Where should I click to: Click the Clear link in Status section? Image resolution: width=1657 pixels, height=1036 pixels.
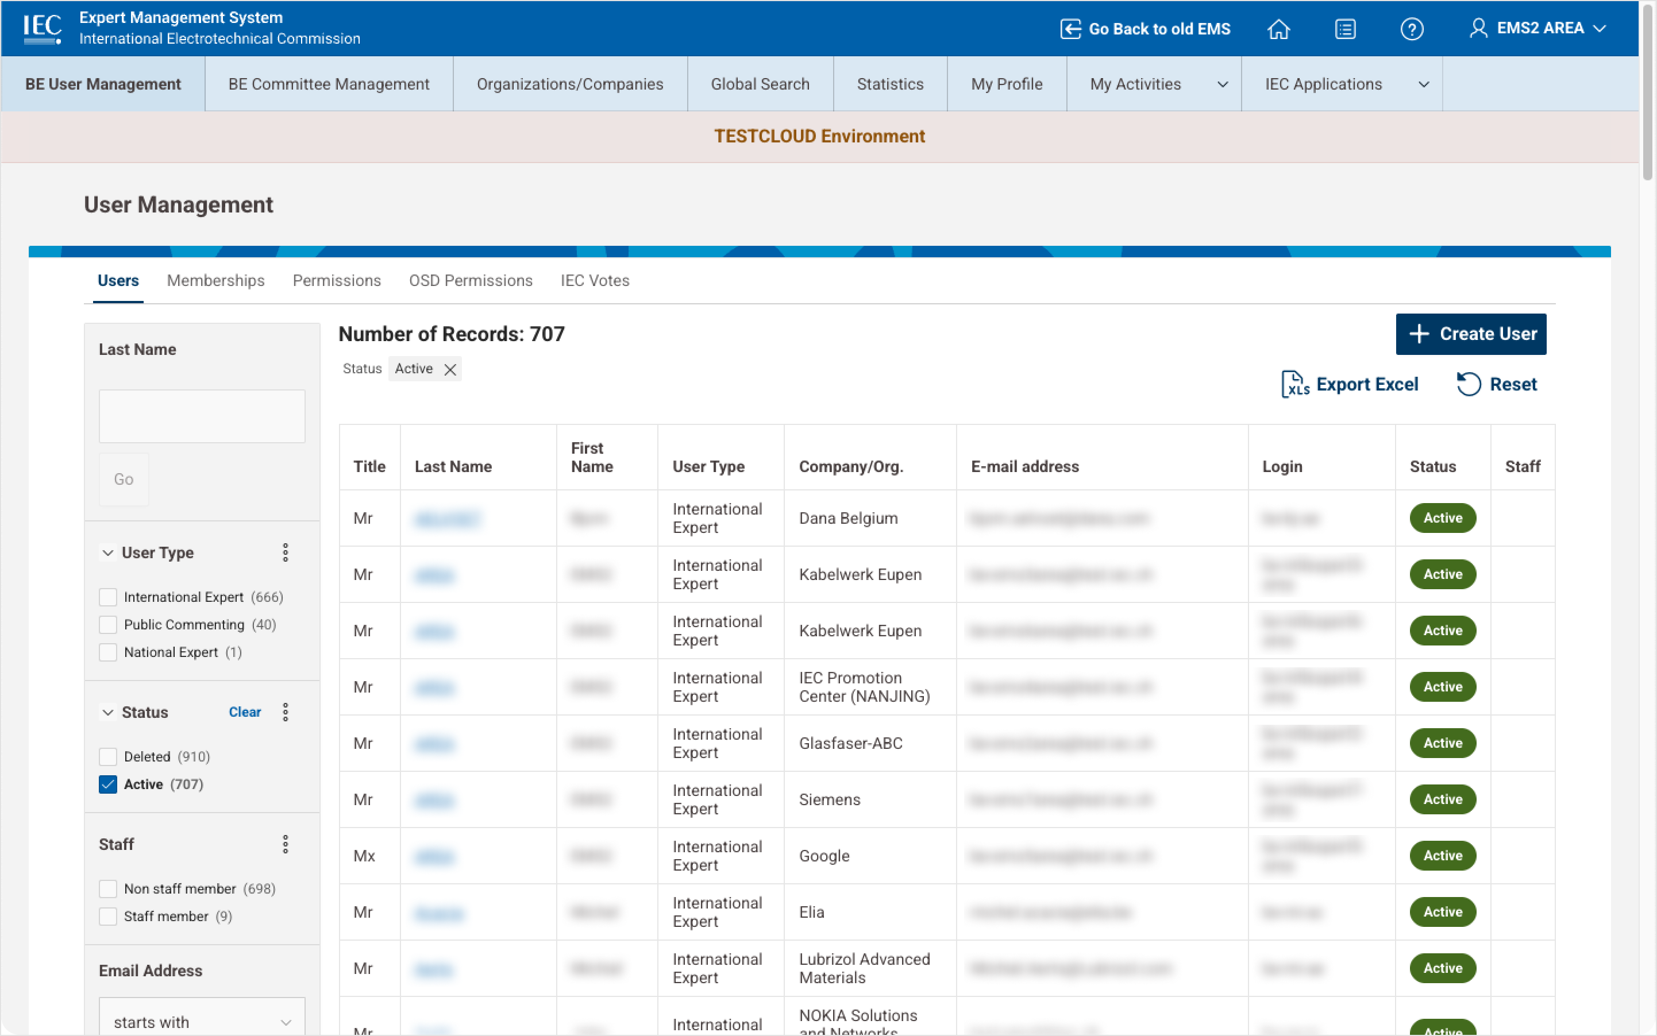pyautogui.click(x=245, y=712)
